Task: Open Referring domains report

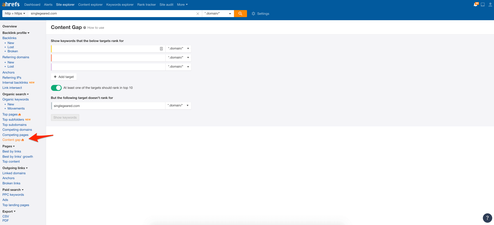Action: [x=16, y=57]
